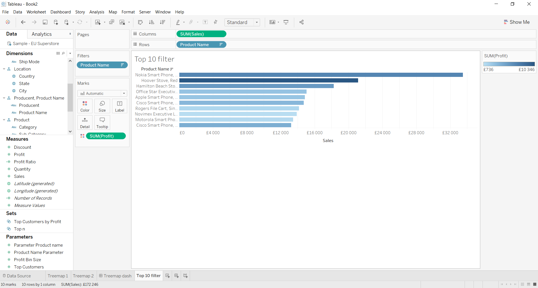Click the SUM(Profit) color legend gradient
The height and width of the screenshot is (288, 538).
(509, 64)
